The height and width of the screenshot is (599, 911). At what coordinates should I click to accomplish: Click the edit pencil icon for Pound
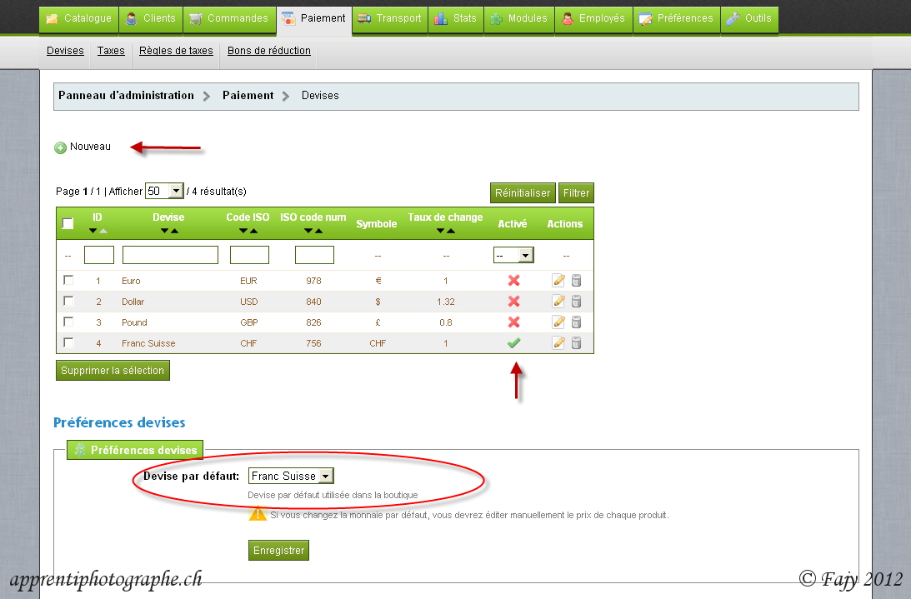pyautogui.click(x=558, y=322)
